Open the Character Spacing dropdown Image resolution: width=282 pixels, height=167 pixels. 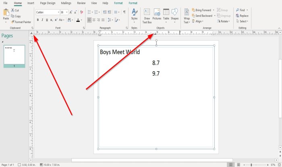point(70,20)
